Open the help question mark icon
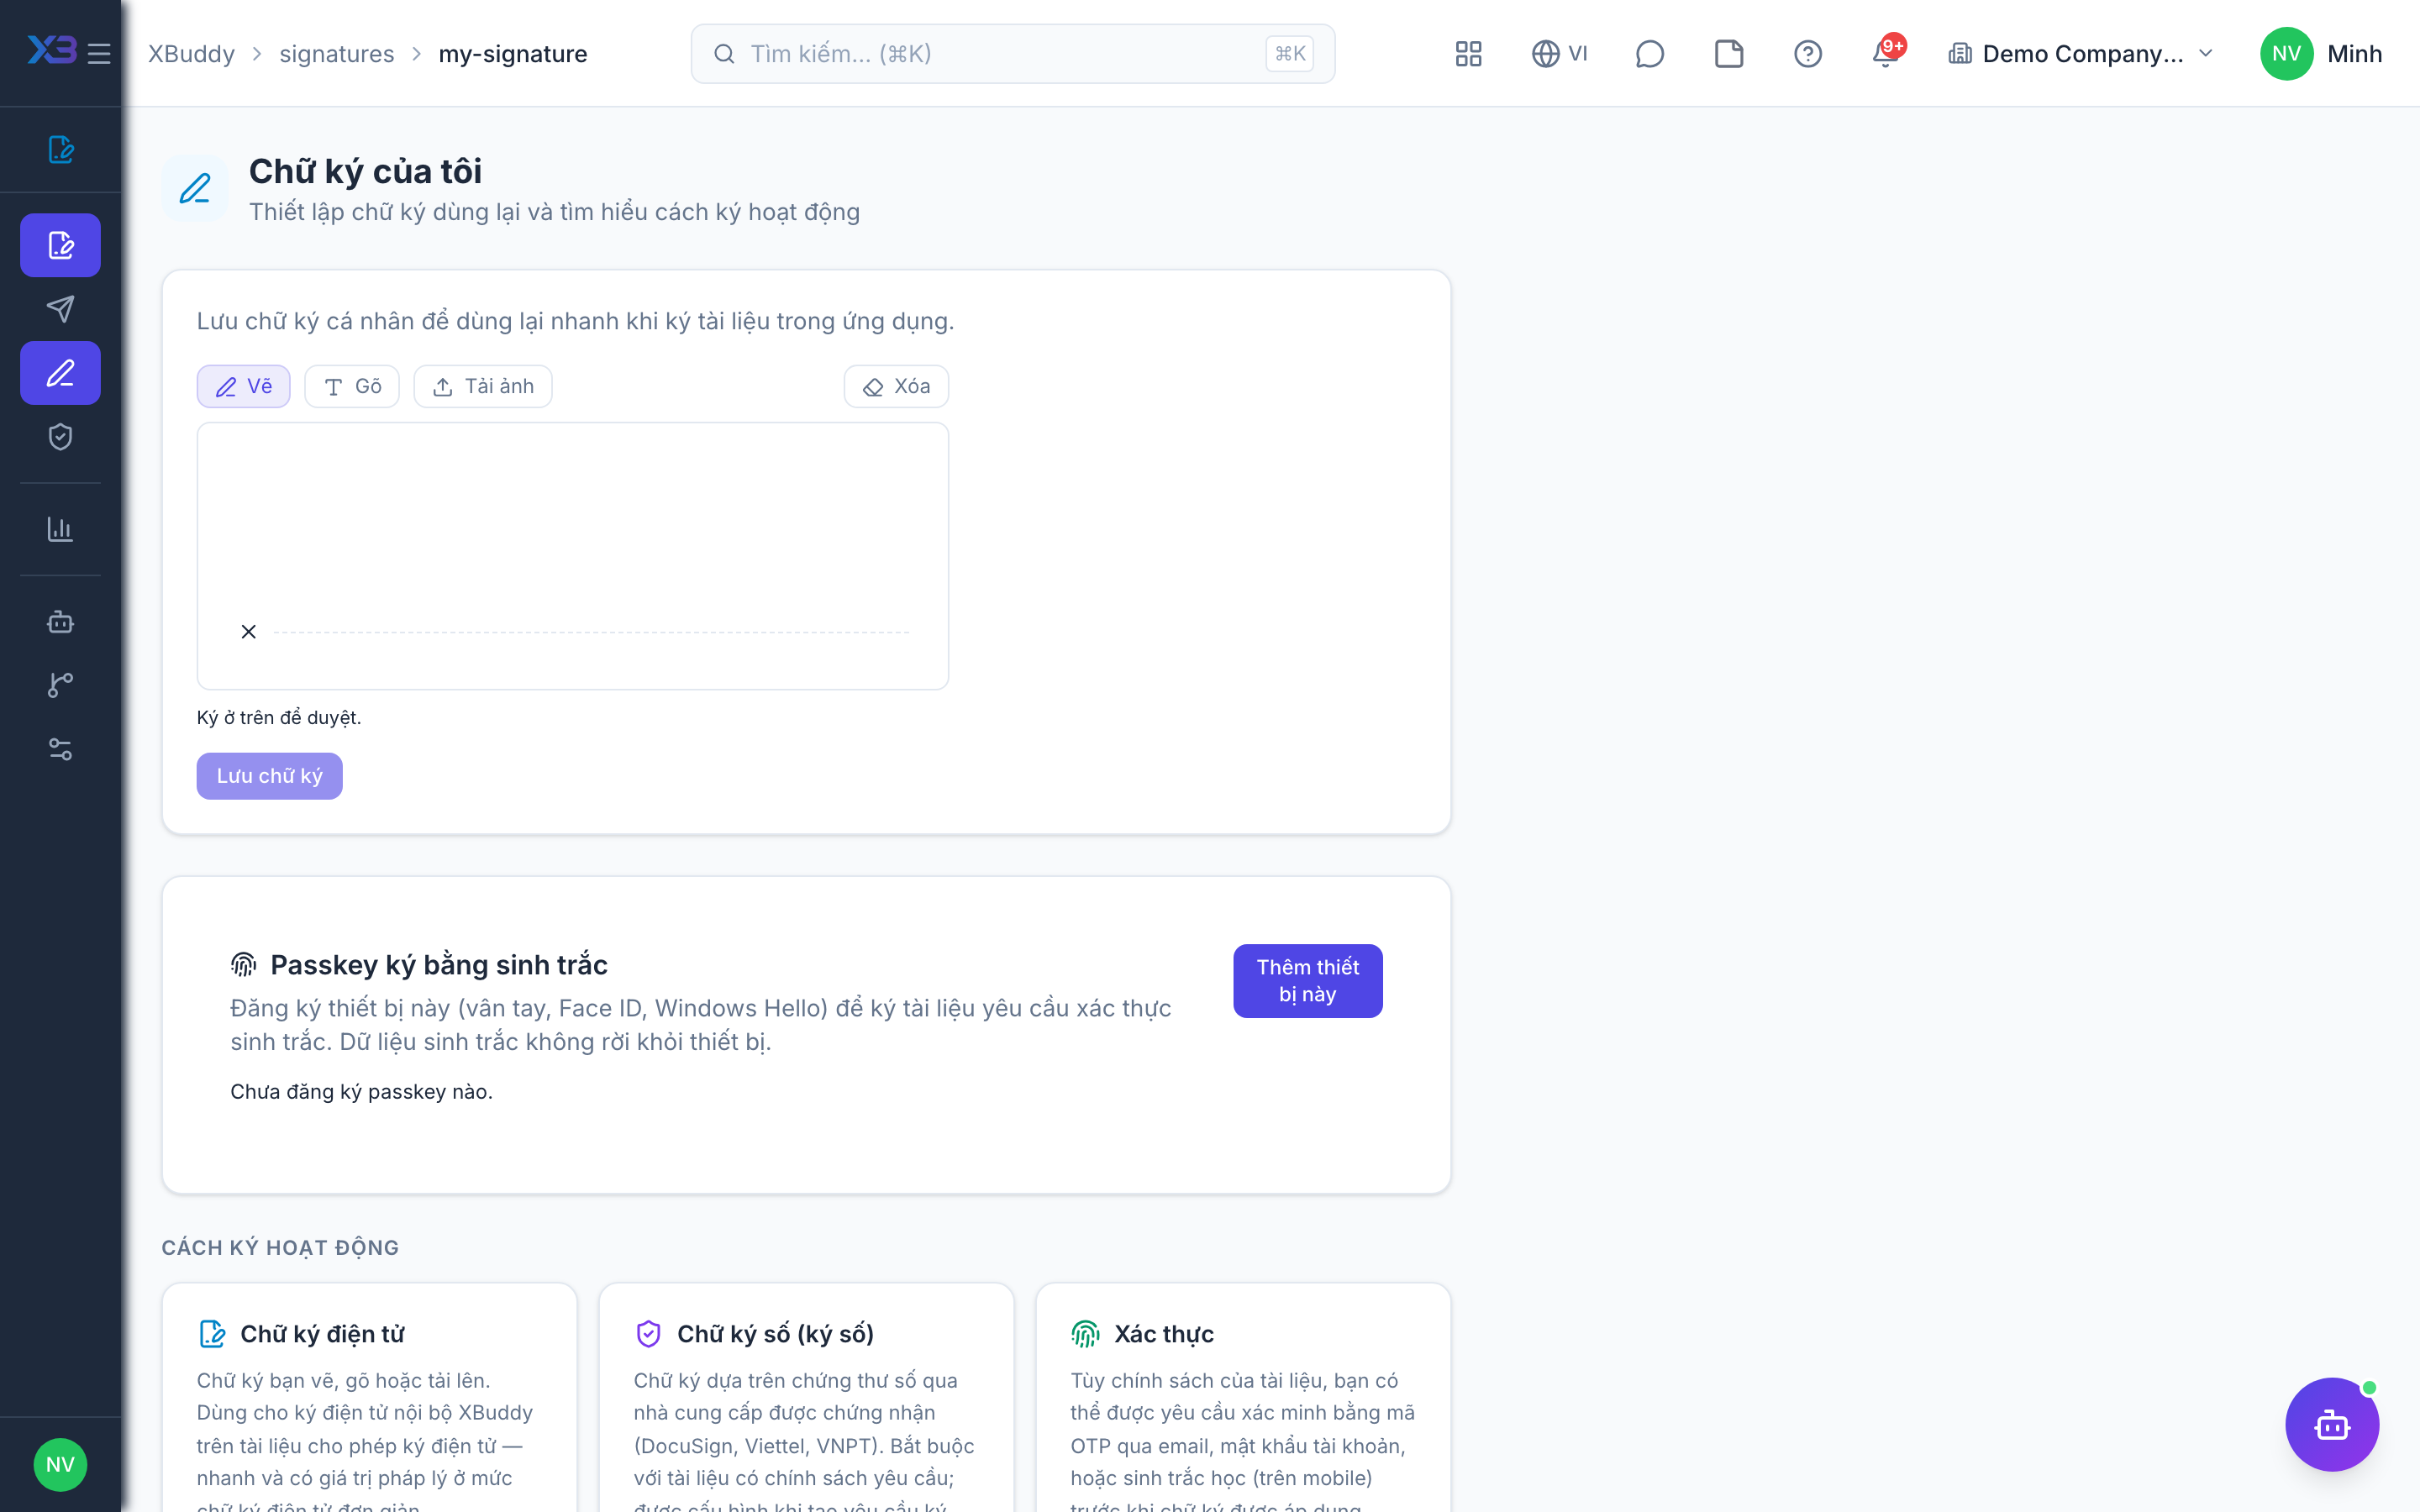This screenshot has height=1512, width=2420. tap(1807, 53)
